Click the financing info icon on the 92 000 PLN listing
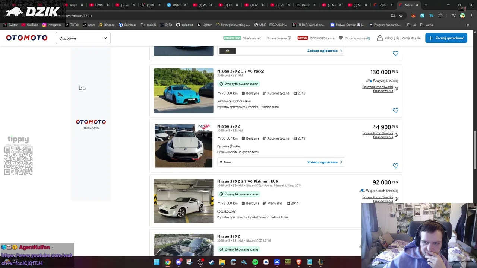The image size is (477, 268). pyautogui.click(x=396, y=199)
